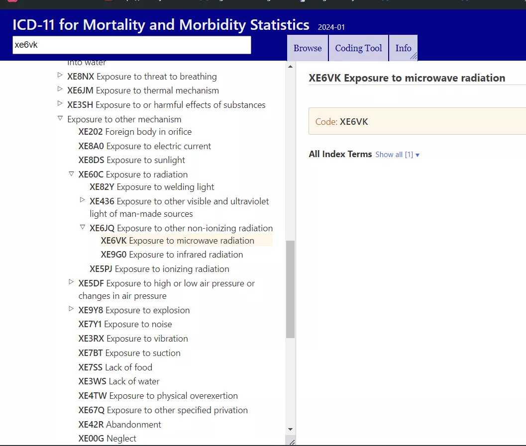Collapse the XE60C Exposure to radiation node

click(x=71, y=174)
